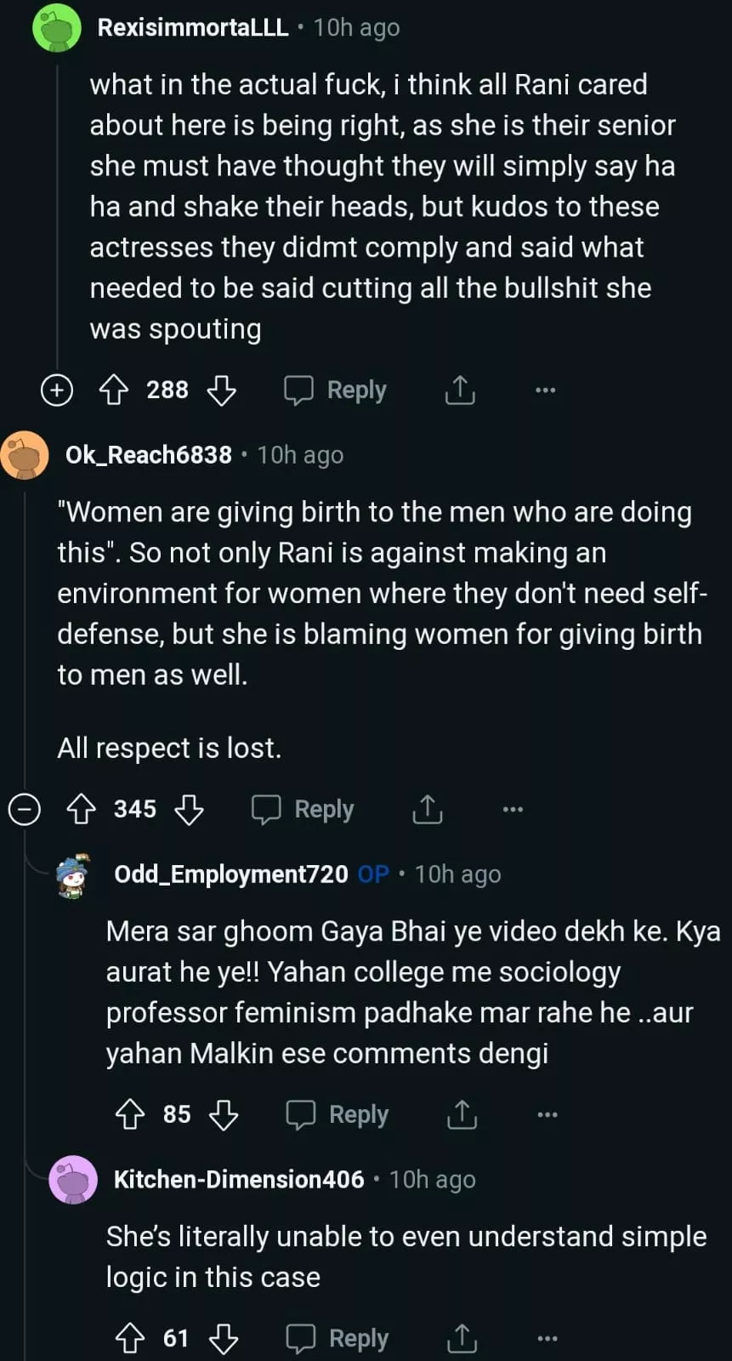Downvote the comment with 345 votes
The width and height of the screenshot is (732, 1361).
coord(189,809)
